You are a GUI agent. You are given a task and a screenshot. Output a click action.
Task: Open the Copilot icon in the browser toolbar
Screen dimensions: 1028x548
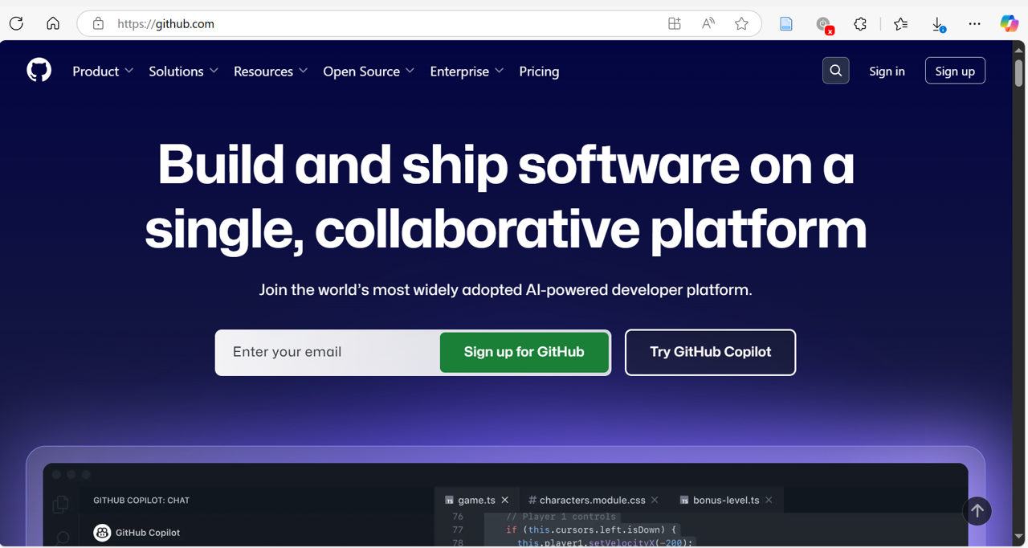click(x=1009, y=23)
